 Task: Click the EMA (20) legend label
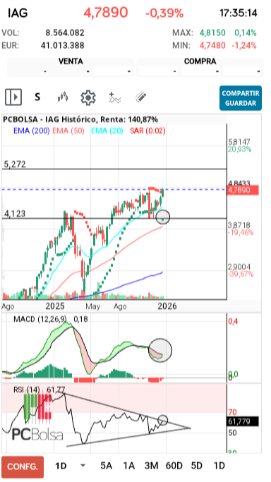pyautogui.click(x=107, y=131)
